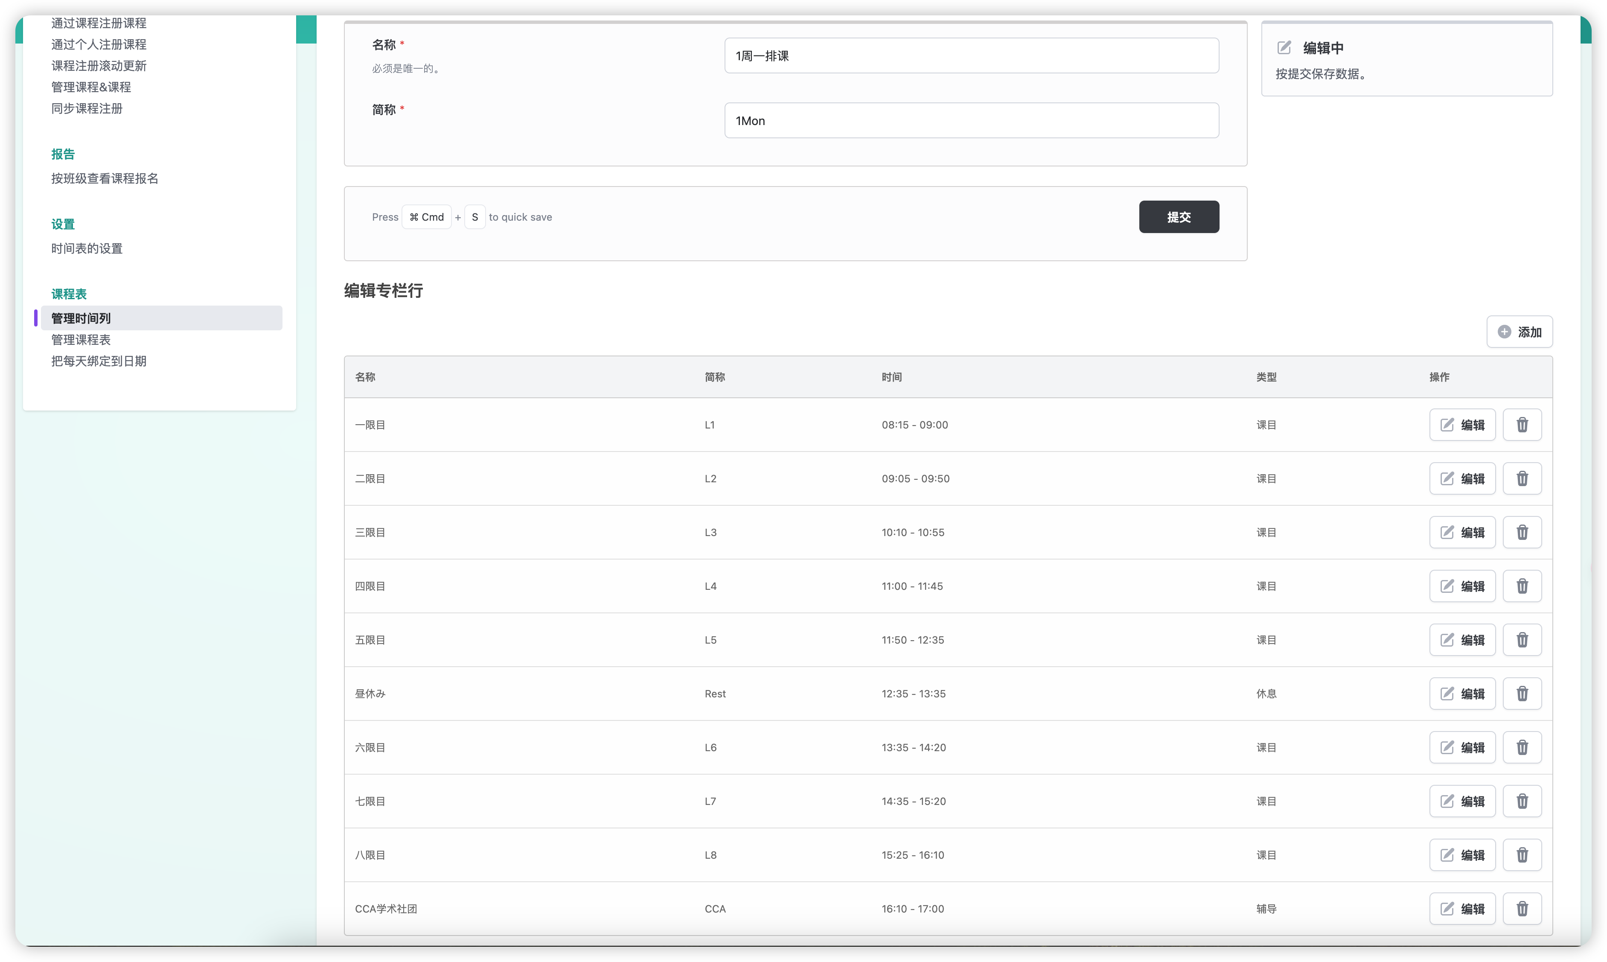This screenshot has width=1607, height=962.
Task: Delete the 一限目 row with trash icon
Action: [x=1522, y=425]
